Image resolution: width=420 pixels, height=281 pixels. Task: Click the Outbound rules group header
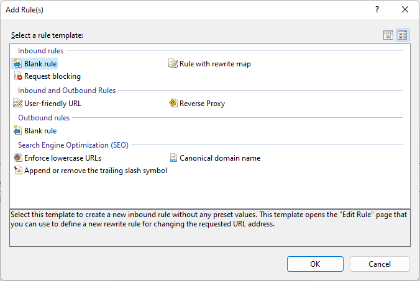(43, 118)
